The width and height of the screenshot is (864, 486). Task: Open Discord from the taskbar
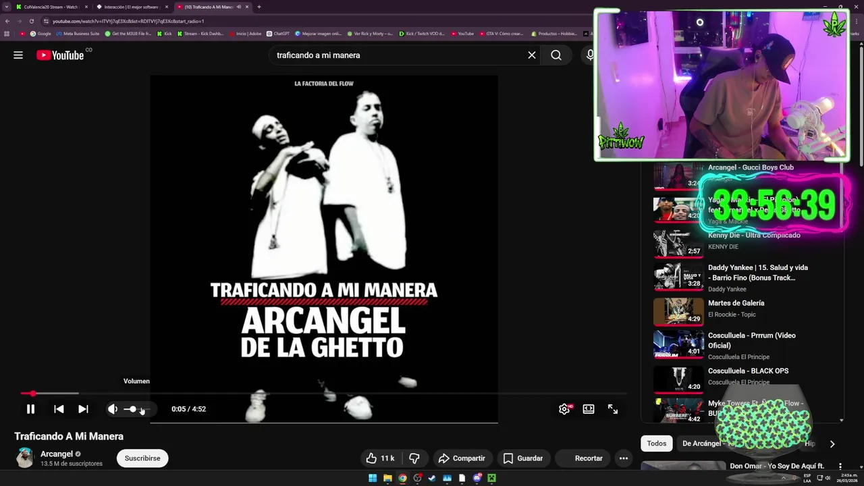(x=477, y=478)
